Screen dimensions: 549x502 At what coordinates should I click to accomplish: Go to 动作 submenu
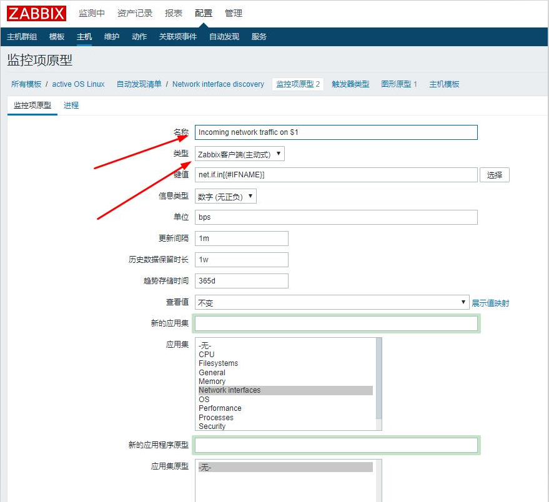tap(139, 37)
